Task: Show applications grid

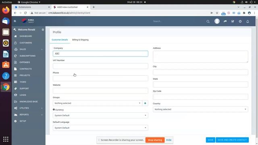Action: tap(6, 139)
